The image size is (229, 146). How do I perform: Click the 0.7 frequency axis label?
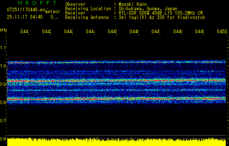pyautogui.click(x=3, y=120)
